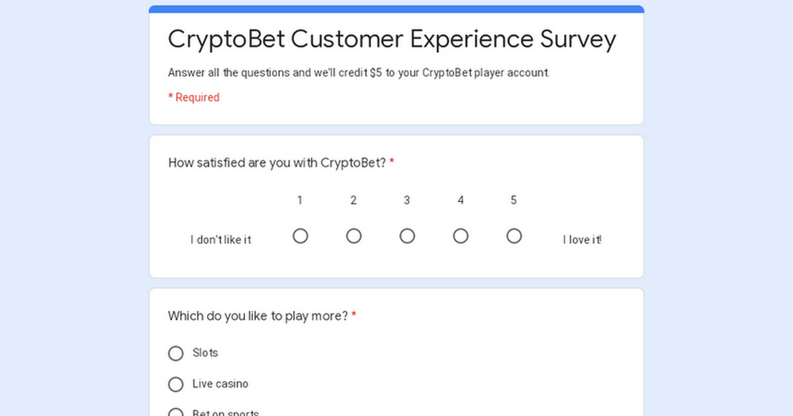Image resolution: width=793 pixels, height=416 pixels.
Task: Click the 'Live casino' option label
Action: click(220, 384)
